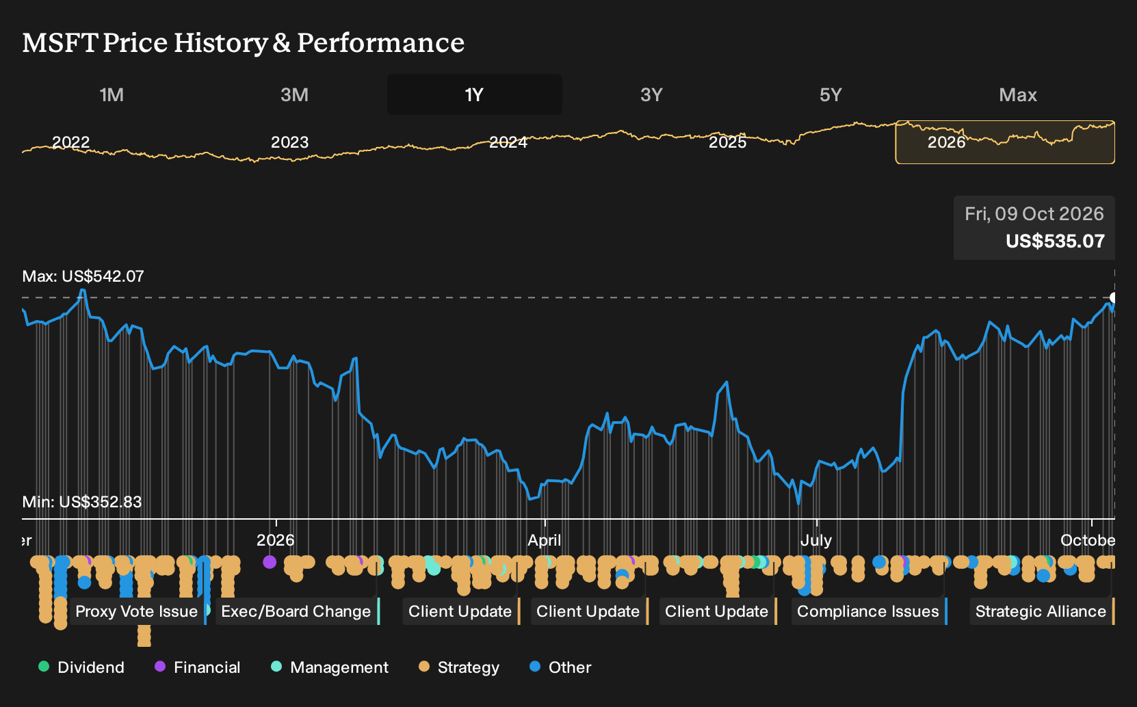Toggle Dividend events in legend
The height and width of the screenshot is (707, 1137).
click(81, 667)
